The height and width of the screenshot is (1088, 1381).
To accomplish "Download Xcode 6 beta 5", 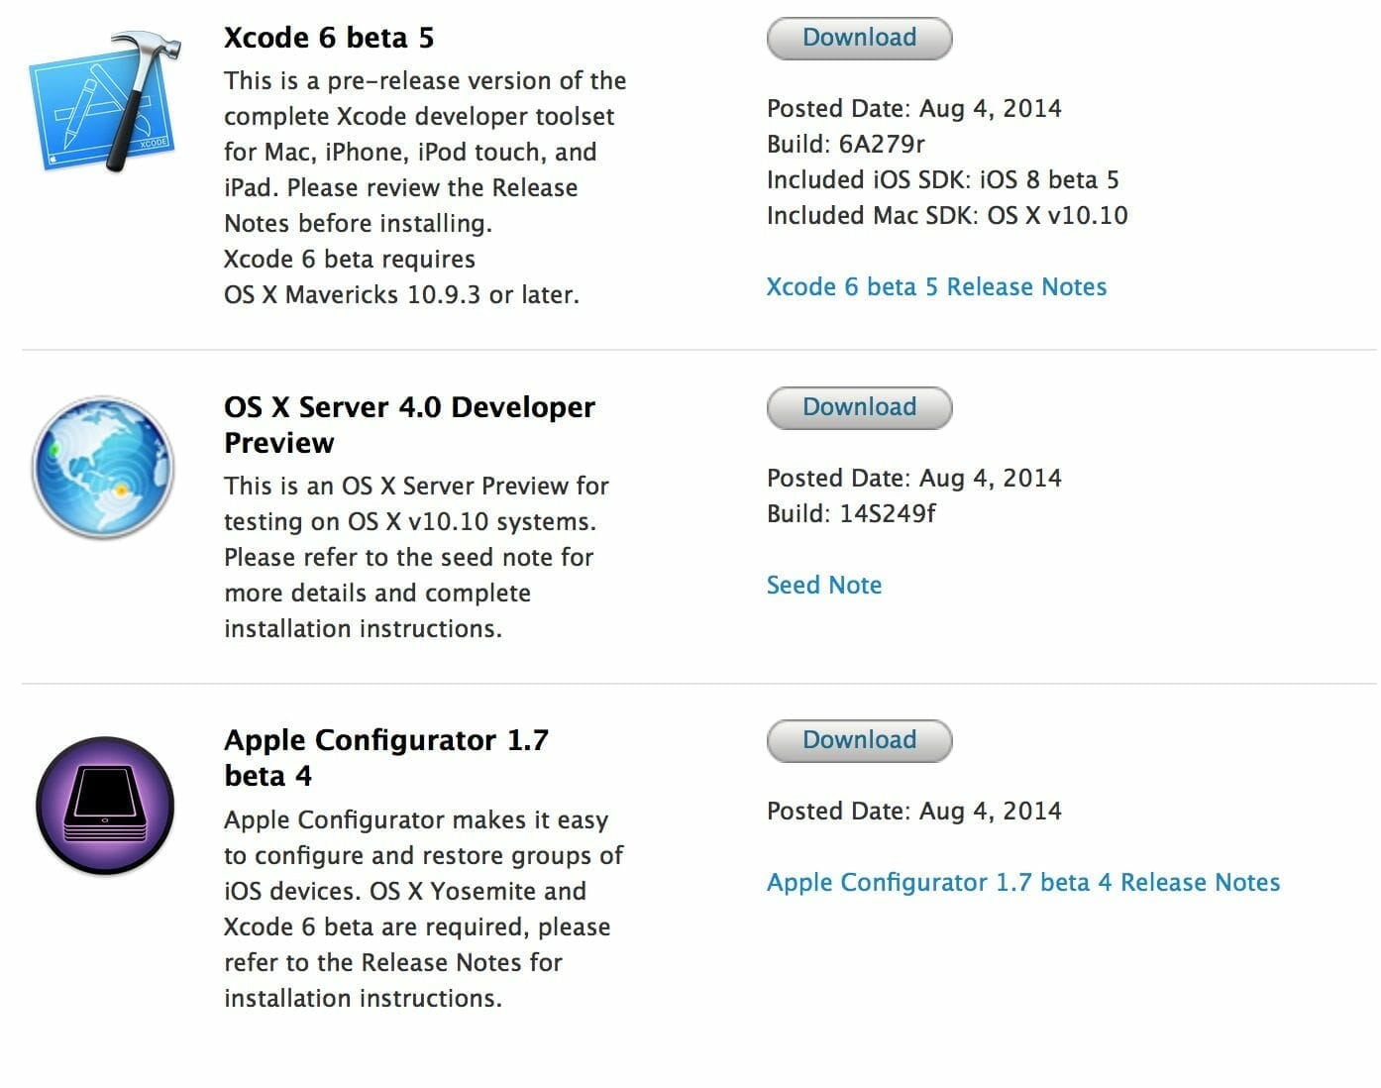I will pyautogui.click(x=859, y=39).
